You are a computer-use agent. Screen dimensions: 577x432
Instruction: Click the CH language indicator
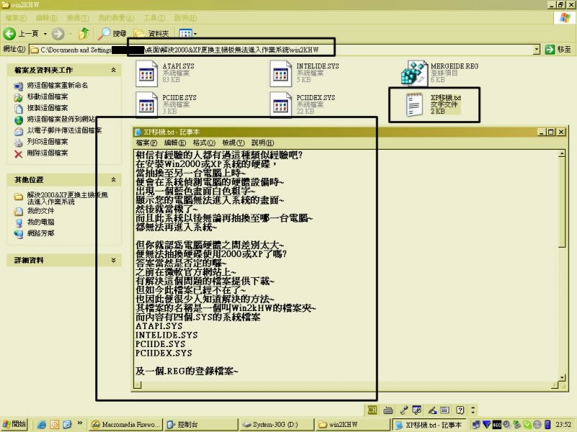point(372,410)
